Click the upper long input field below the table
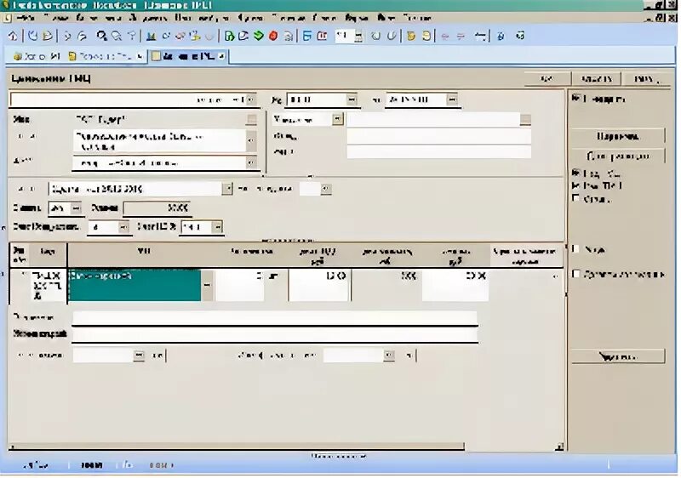Screen dimensions: 681x478 [x=275, y=318]
